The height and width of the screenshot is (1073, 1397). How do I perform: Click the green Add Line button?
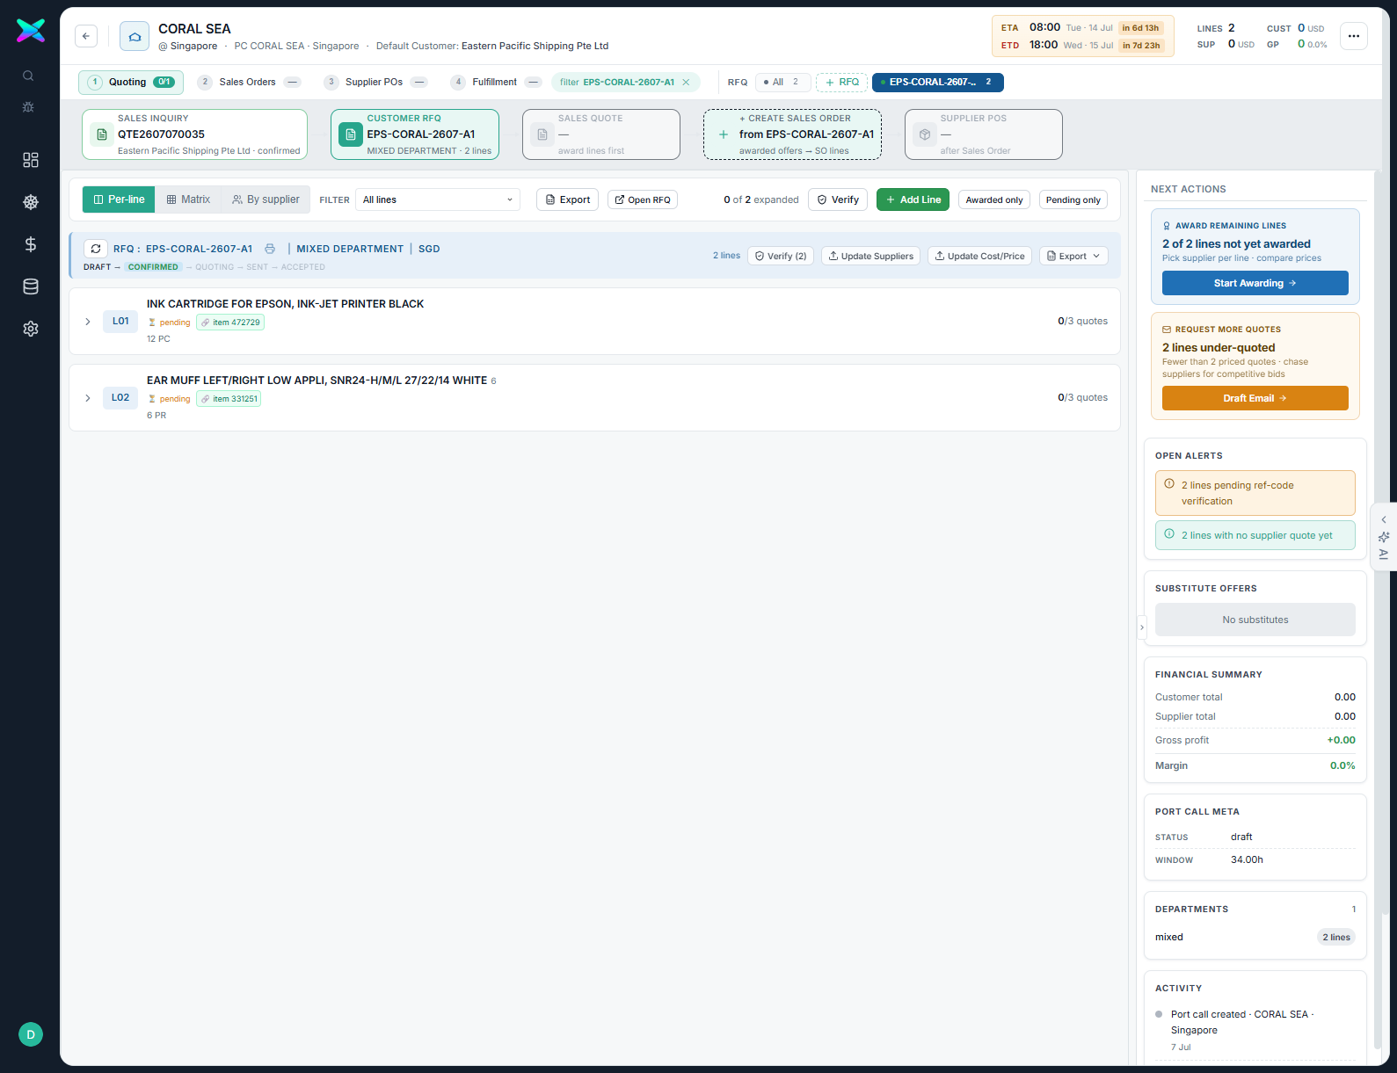(x=913, y=199)
